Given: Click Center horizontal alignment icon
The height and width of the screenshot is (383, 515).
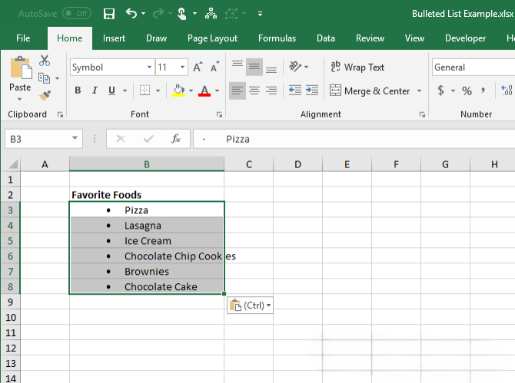Looking at the screenshot, I should [254, 91].
